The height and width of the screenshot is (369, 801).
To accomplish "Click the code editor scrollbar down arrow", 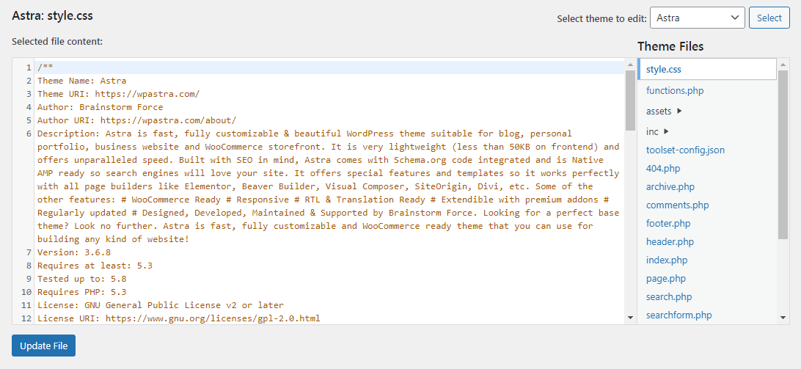I will pos(630,318).
